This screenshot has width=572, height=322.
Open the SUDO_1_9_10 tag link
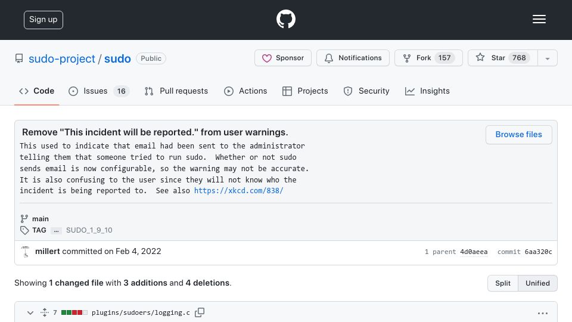[89, 230]
